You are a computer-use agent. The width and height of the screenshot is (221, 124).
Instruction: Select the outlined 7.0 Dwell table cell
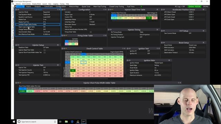coord(84,62)
